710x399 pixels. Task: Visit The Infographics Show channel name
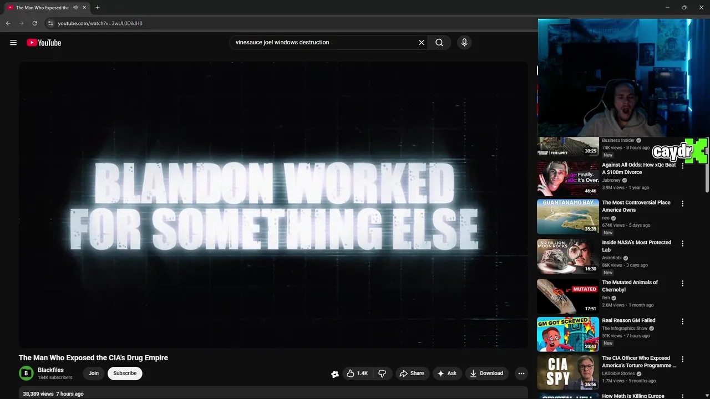click(625, 328)
